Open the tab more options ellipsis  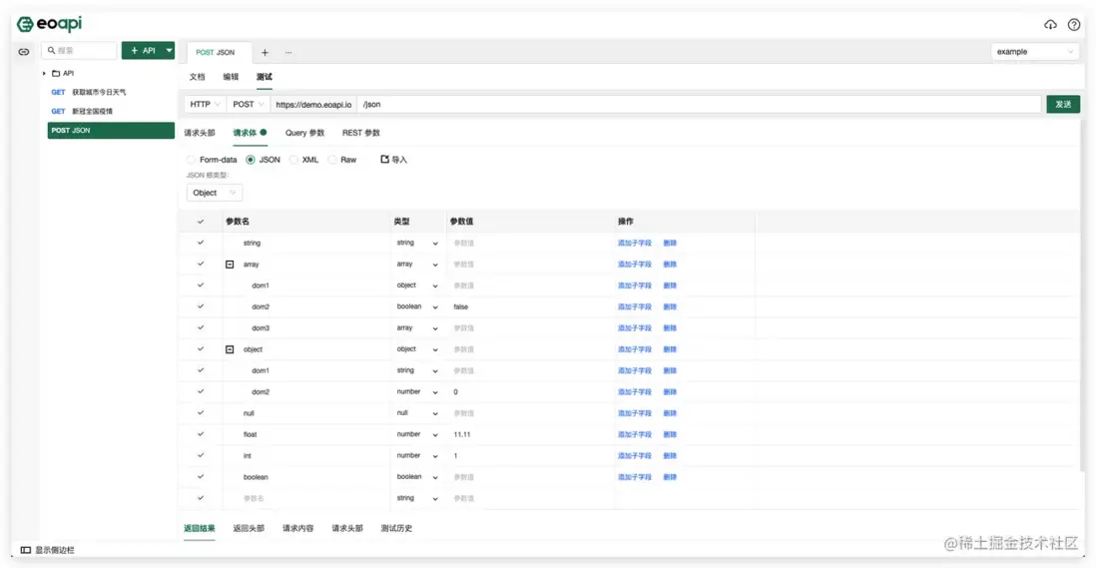pos(288,52)
